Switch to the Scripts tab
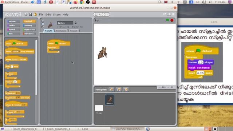Image resolution: width=233 pixels, height=131 pixels. [48, 31]
